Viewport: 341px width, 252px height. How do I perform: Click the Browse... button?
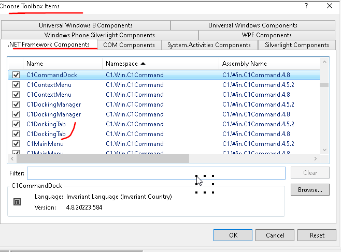(310, 190)
